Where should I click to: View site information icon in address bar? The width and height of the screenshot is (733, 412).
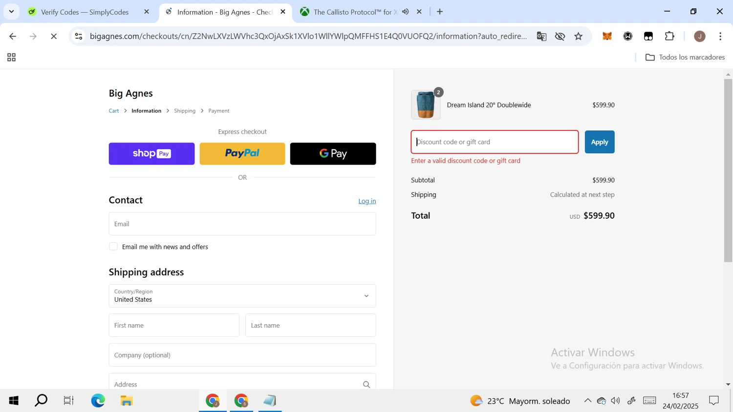pyautogui.click(x=79, y=36)
